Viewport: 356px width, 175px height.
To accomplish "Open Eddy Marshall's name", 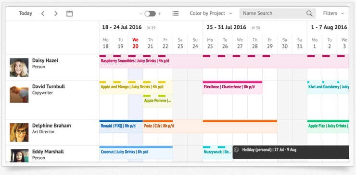I will click(x=48, y=152).
